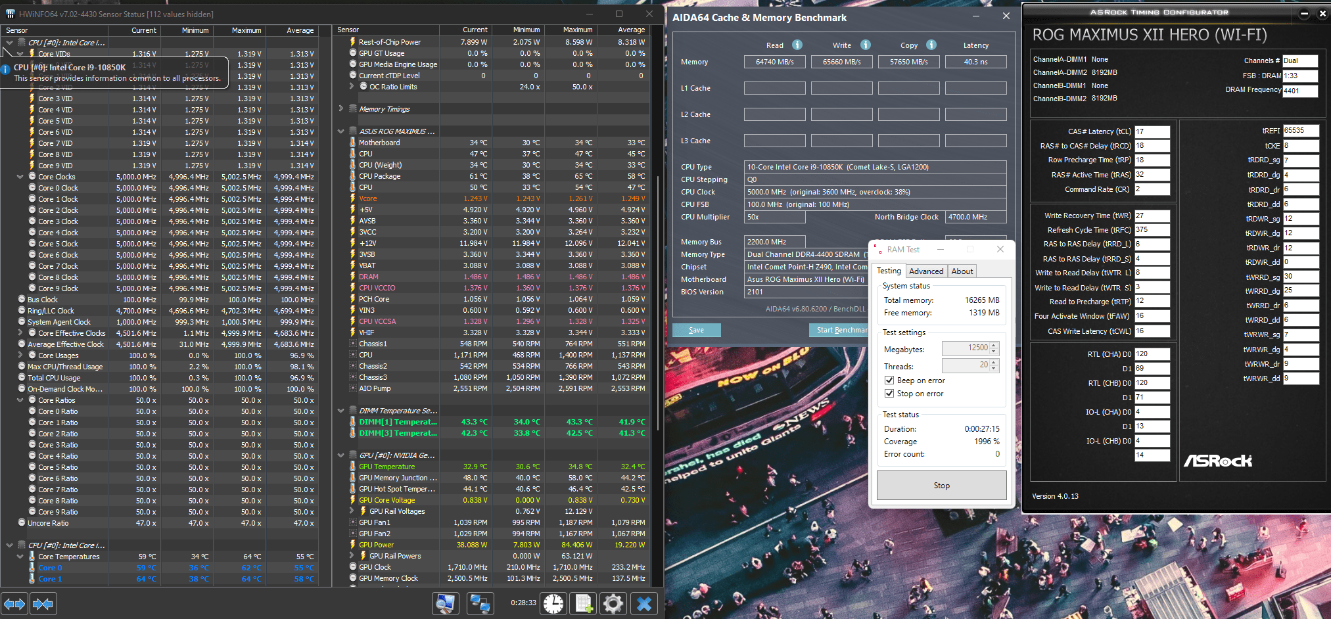Image resolution: width=1331 pixels, height=619 pixels.
Task: Click the Save button in AIDA64 benchmark
Action: coord(697,330)
